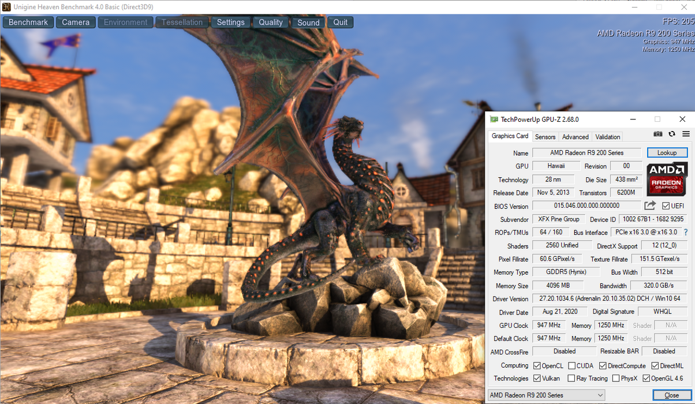Toggle the OpenGL 4.6 checkbox
Image resolution: width=695 pixels, height=404 pixels.
(x=646, y=379)
